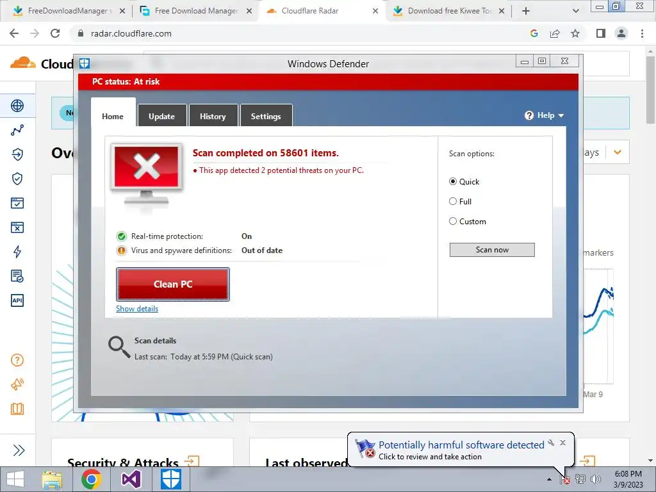Open the Help dropdown in Windows Defender

coord(545,115)
